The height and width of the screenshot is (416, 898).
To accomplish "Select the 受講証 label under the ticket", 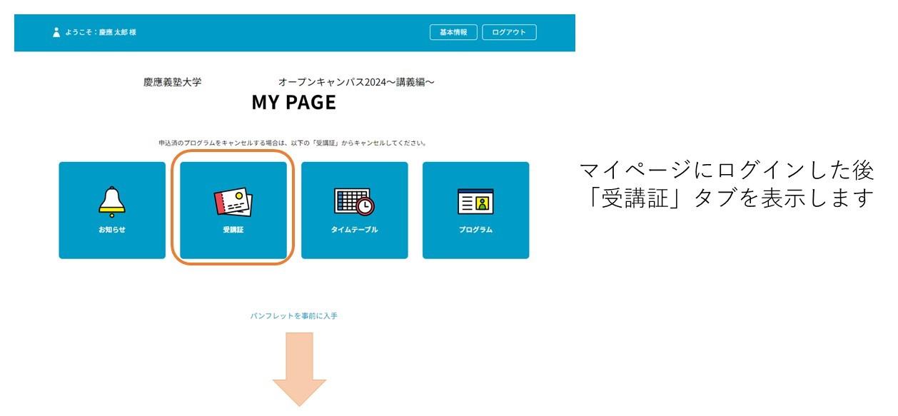I will tap(233, 230).
